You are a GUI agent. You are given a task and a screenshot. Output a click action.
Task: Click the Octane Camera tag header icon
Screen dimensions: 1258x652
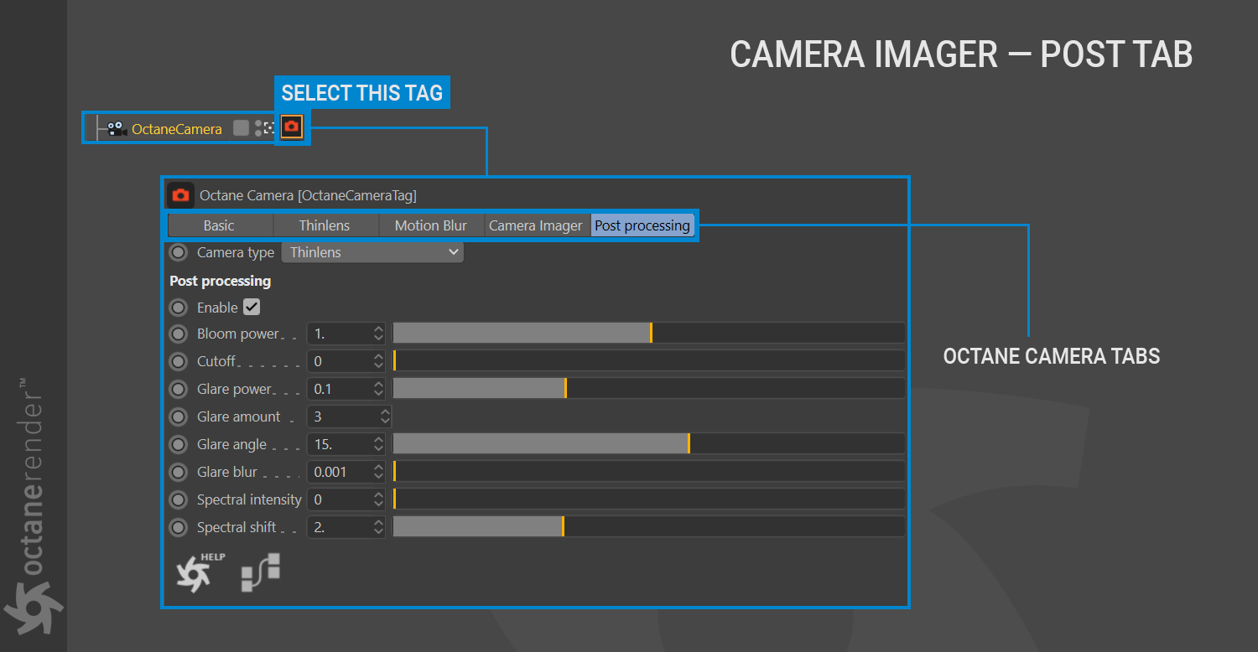tap(180, 195)
